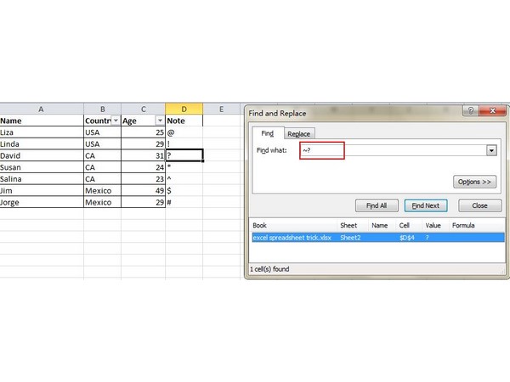The width and height of the screenshot is (510, 382).
Task: Click the Cell results column header
Action: point(409,226)
